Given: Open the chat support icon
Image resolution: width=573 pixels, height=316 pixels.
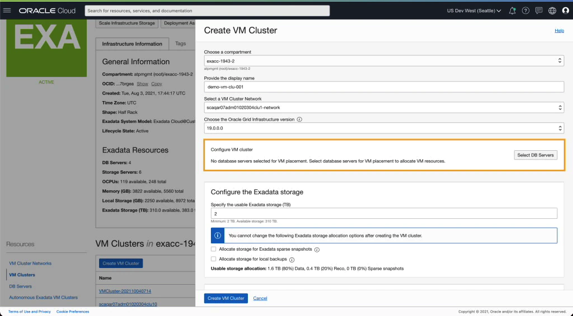Looking at the screenshot, I should 539,11.
